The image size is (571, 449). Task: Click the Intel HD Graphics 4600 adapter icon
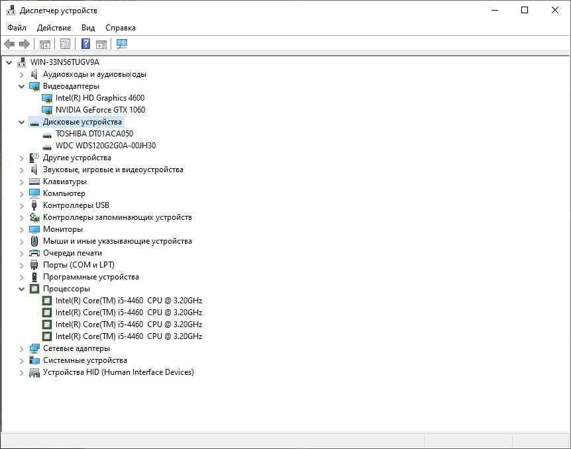pos(47,98)
